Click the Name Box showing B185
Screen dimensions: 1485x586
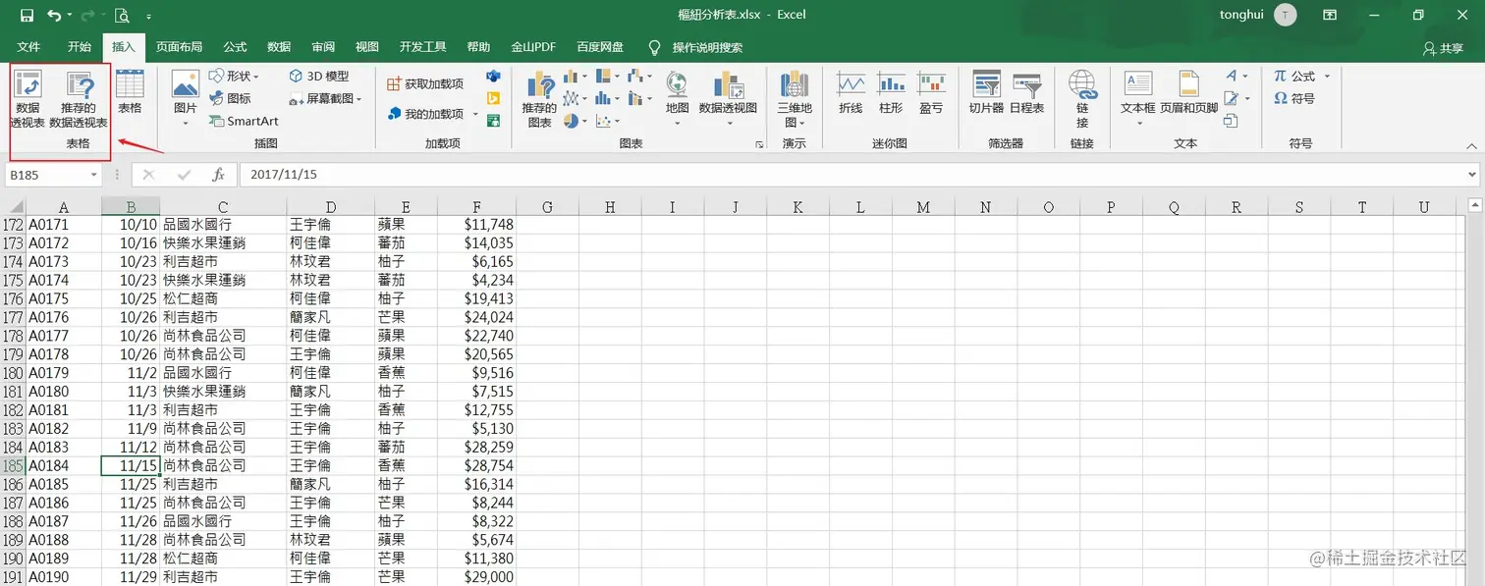pos(47,175)
